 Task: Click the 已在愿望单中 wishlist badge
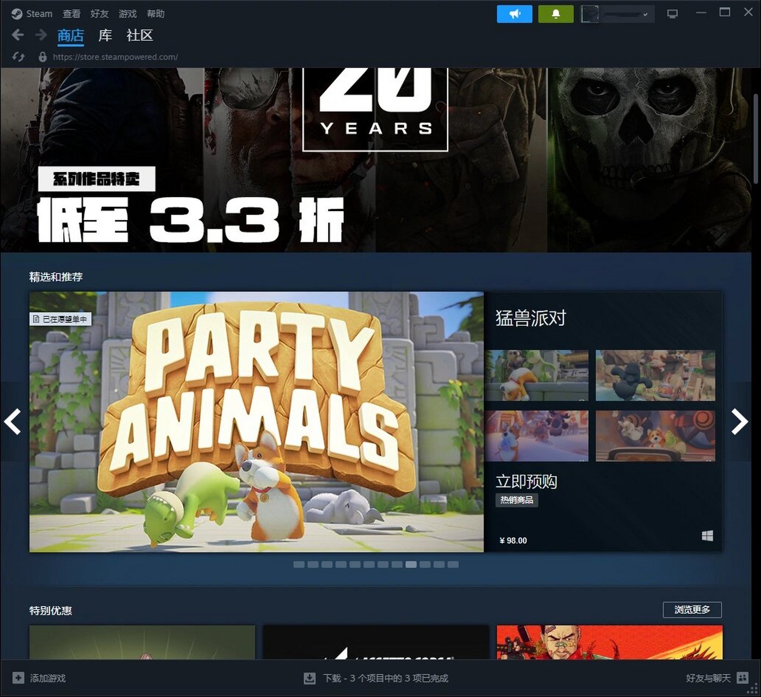pyautogui.click(x=60, y=319)
